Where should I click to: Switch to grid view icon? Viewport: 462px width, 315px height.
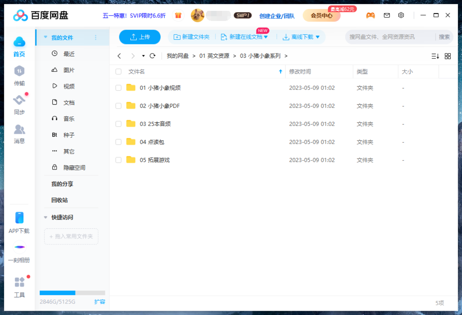point(448,56)
